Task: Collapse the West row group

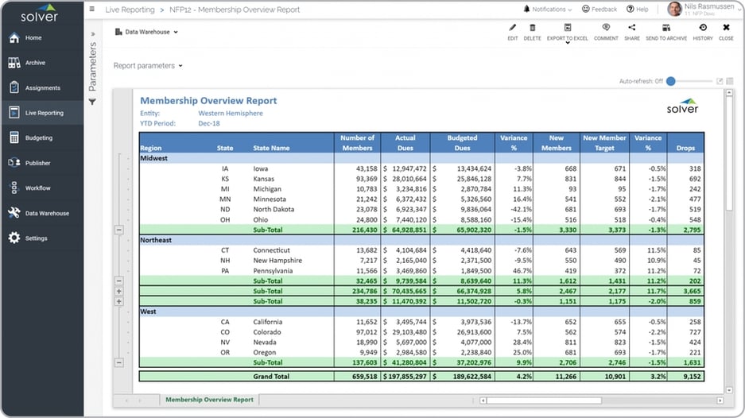Action: (x=119, y=362)
